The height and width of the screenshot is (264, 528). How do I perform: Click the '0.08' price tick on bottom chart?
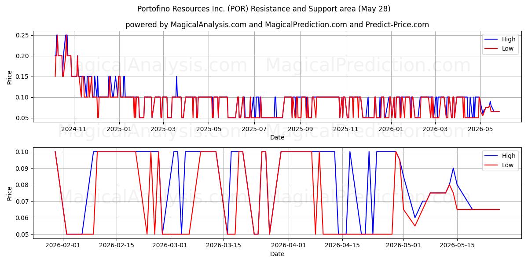(22, 185)
